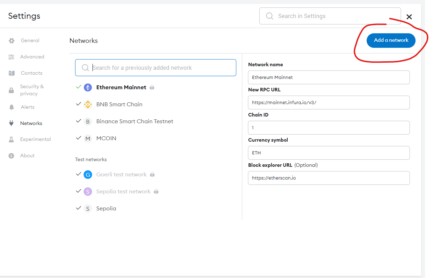Focus the Search in Settings field
Viewport: 429px width, 278px height.
(x=330, y=16)
